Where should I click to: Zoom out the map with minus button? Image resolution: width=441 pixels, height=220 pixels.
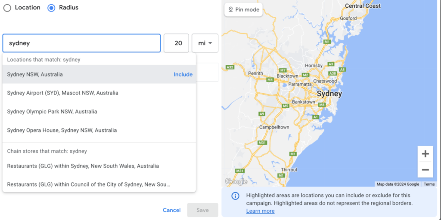(425, 170)
